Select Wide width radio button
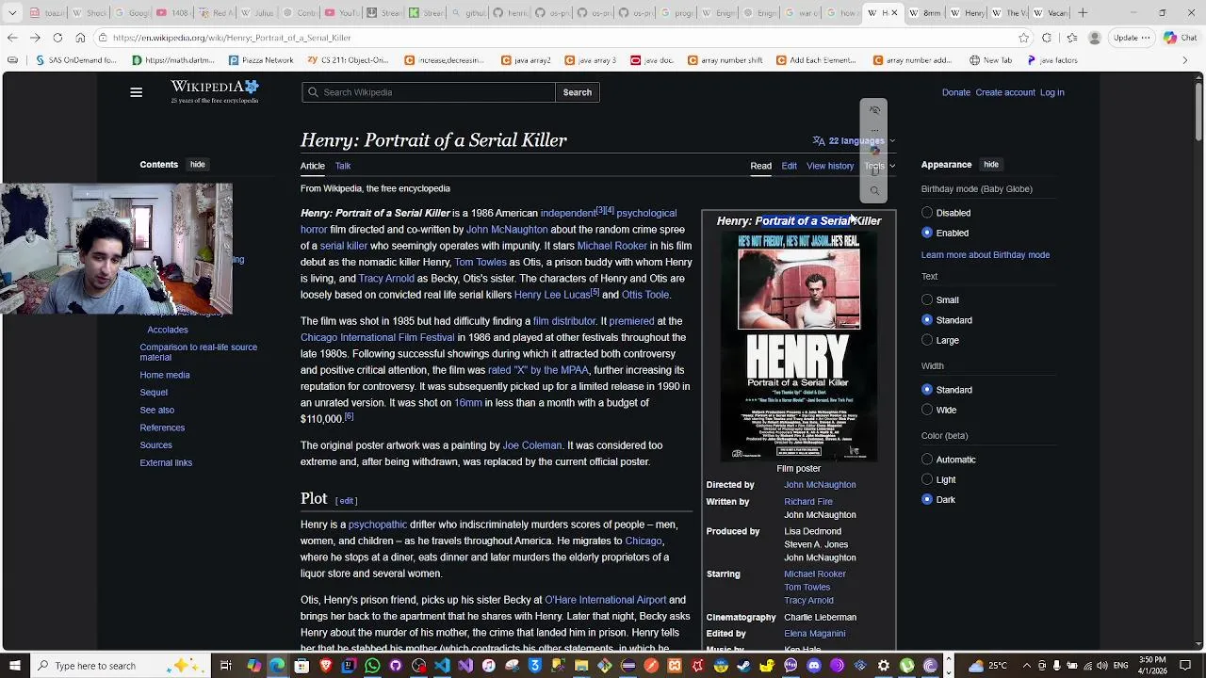This screenshot has height=678, width=1206. [927, 410]
